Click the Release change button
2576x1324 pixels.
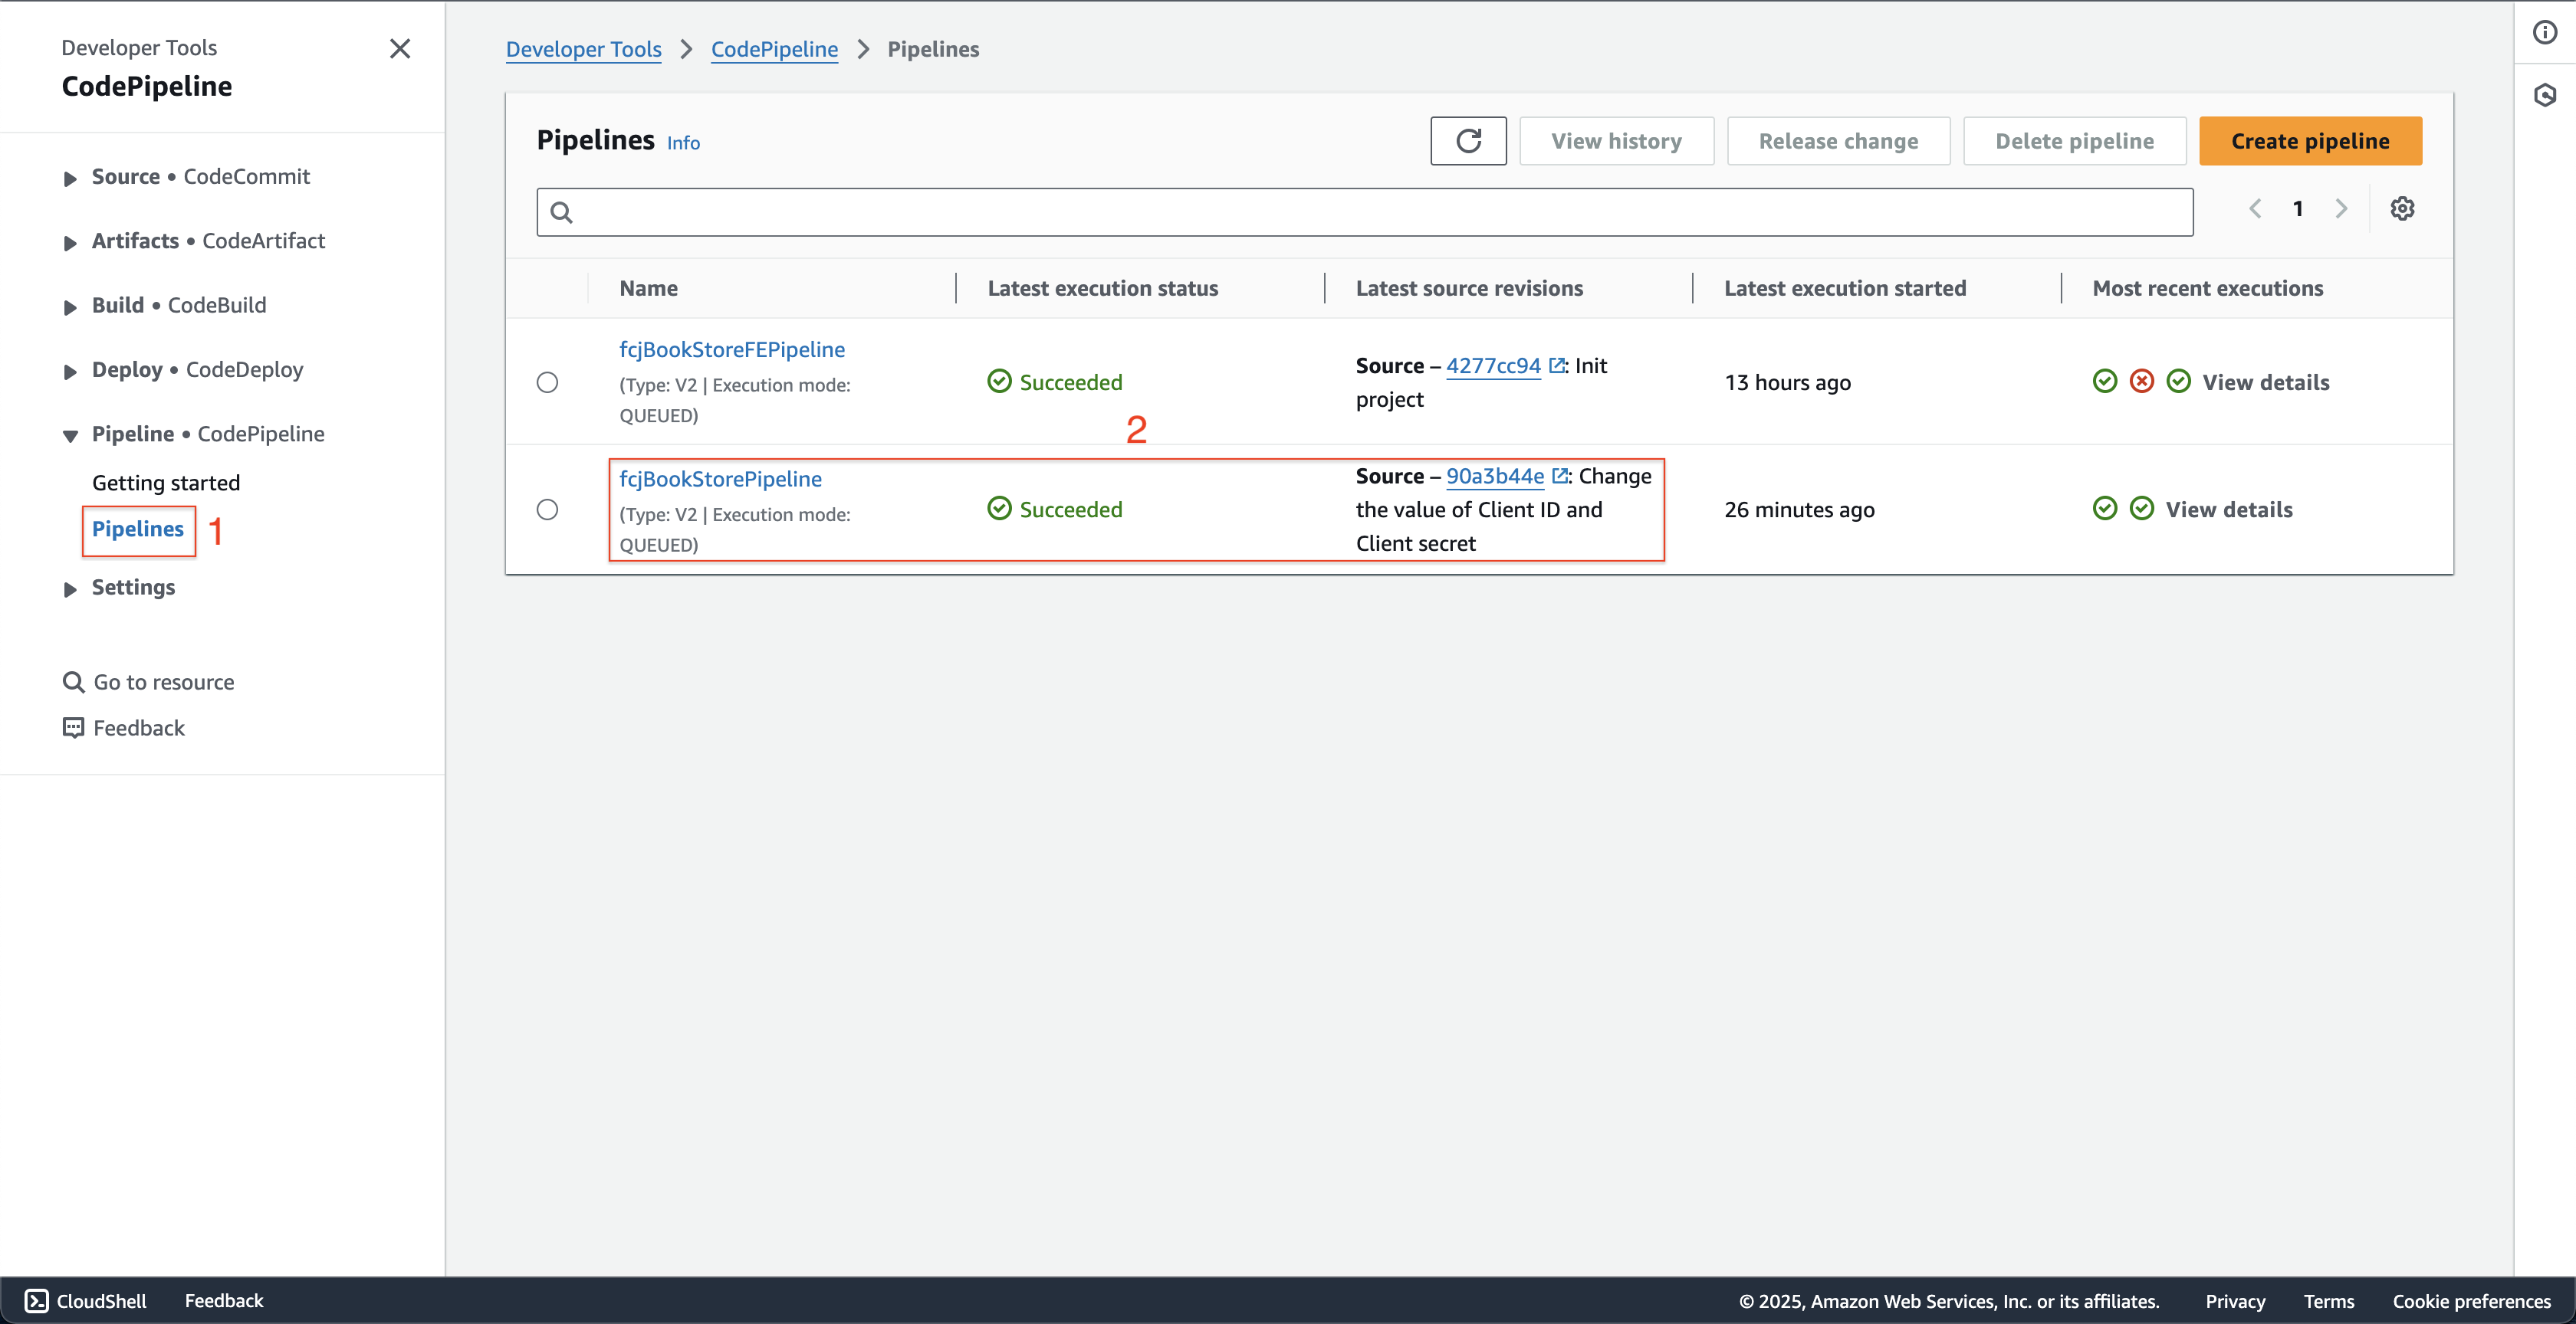point(1838,141)
